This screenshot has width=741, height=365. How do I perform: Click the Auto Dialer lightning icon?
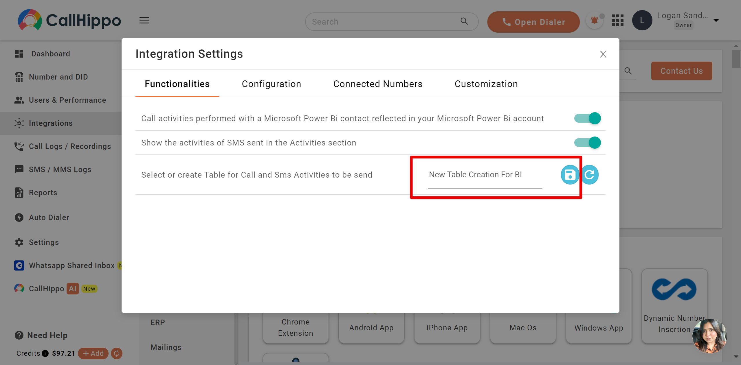tap(19, 217)
